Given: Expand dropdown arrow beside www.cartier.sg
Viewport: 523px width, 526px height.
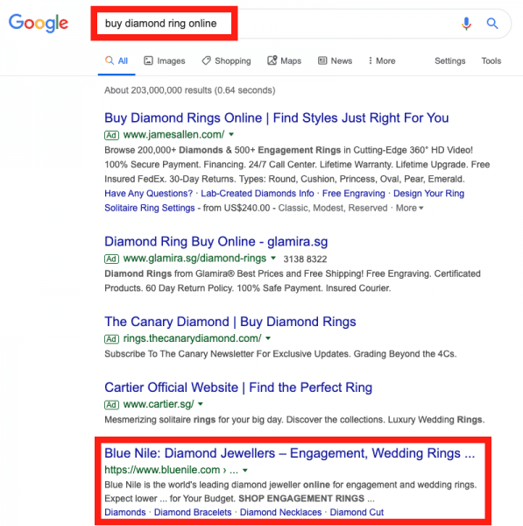Looking at the screenshot, I should coord(200,404).
